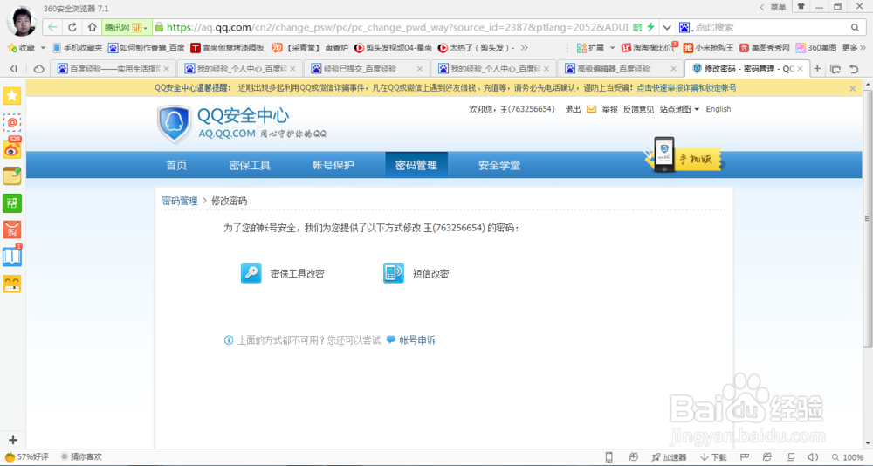Screen dimensions: 873x466
Task: Click the yellow face sidebar icon
Action: point(12,284)
